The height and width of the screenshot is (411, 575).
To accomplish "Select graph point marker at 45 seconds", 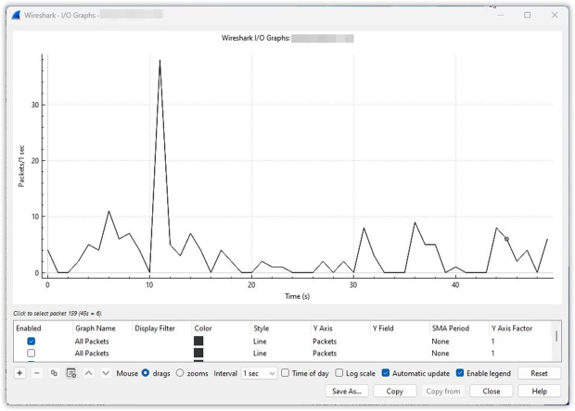I will click(506, 239).
